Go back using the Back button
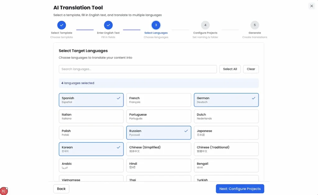Image resolution: width=318 pixels, height=195 pixels. click(61, 189)
